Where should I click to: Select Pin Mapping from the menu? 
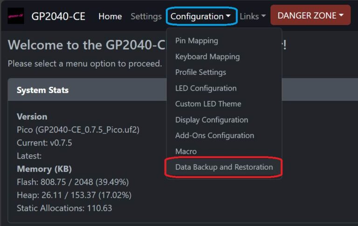coord(197,41)
